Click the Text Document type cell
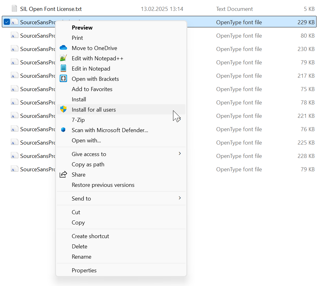This screenshot has width=324, height=286. click(x=234, y=9)
